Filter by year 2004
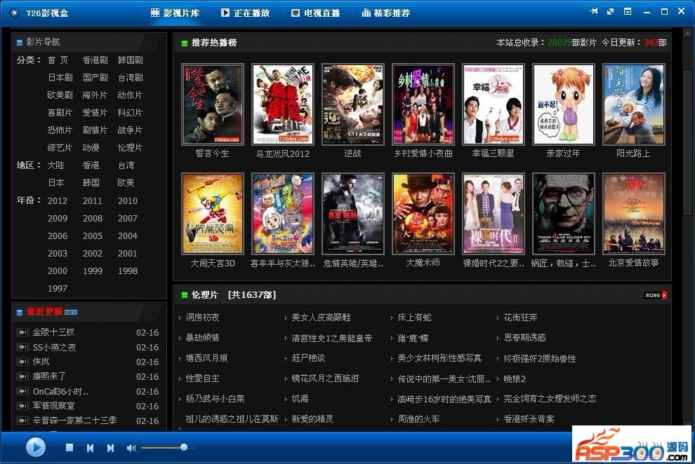695x464 pixels. pyautogui.click(x=128, y=236)
